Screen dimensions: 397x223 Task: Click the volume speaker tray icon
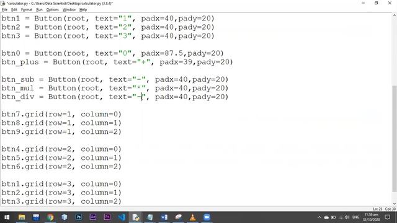347,217
